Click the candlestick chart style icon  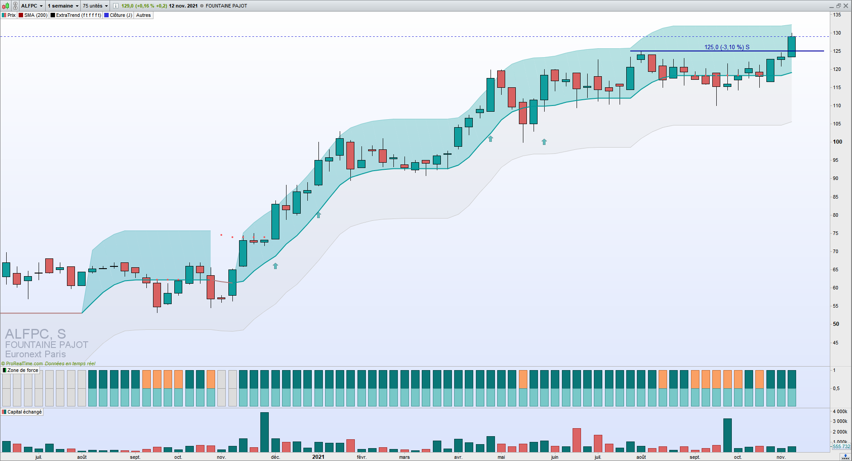[5, 6]
